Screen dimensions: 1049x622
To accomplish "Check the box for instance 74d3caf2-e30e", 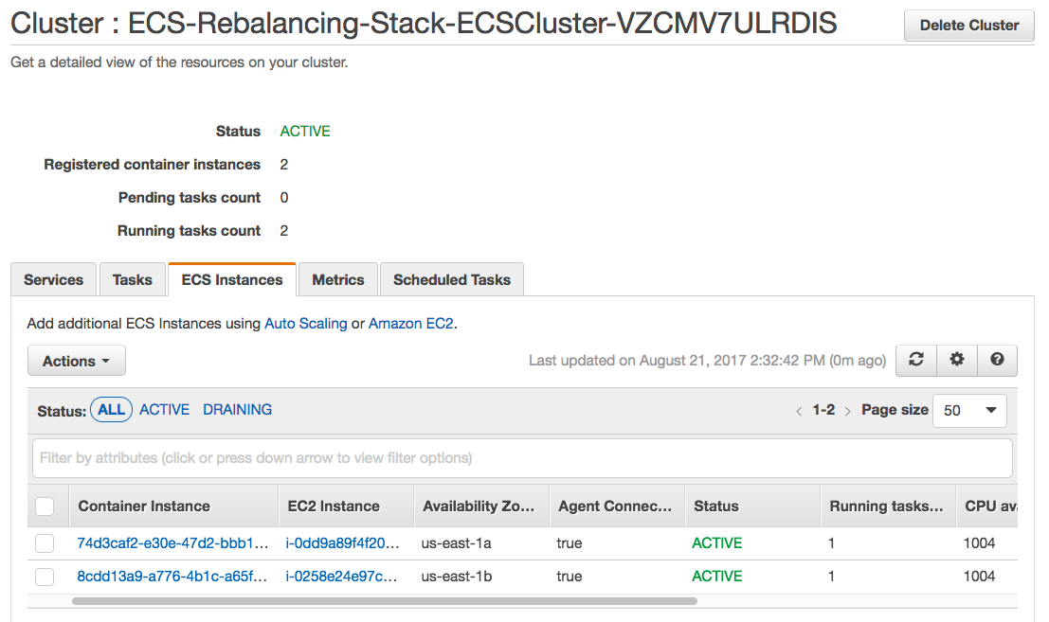I will (45, 543).
